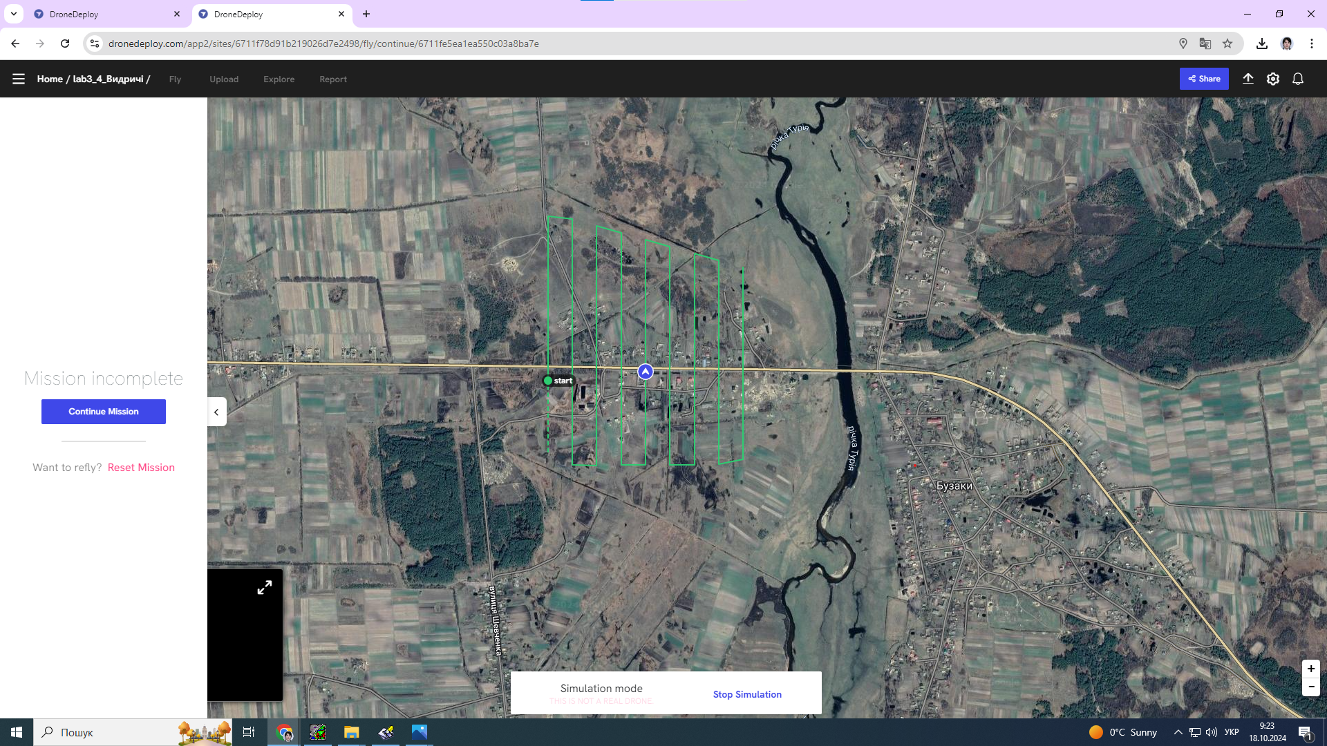Click the blue Share button
The image size is (1327, 746).
pos(1203,79)
